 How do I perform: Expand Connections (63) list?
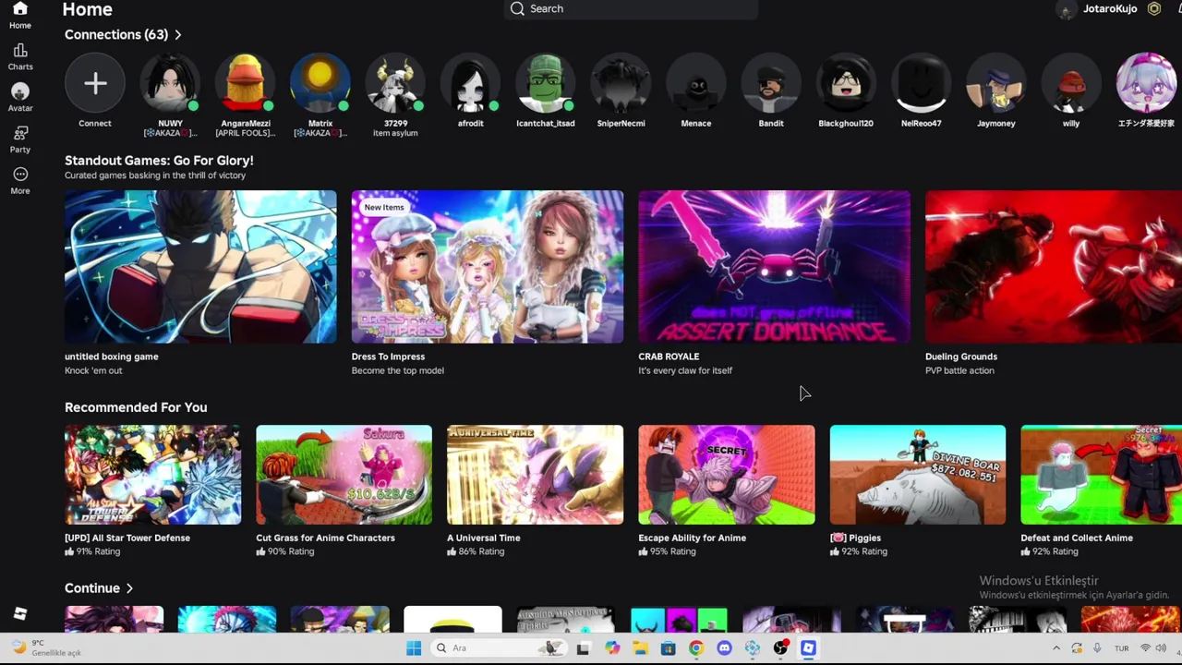click(x=178, y=35)
